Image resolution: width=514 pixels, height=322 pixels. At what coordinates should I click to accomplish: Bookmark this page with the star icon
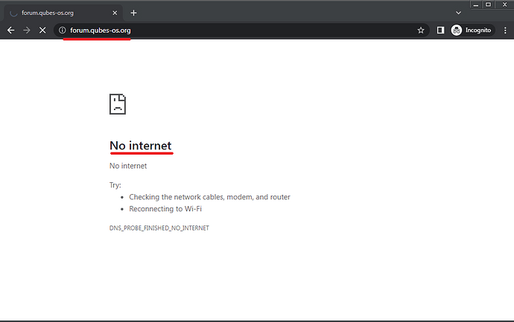click(x=421, y=30)
